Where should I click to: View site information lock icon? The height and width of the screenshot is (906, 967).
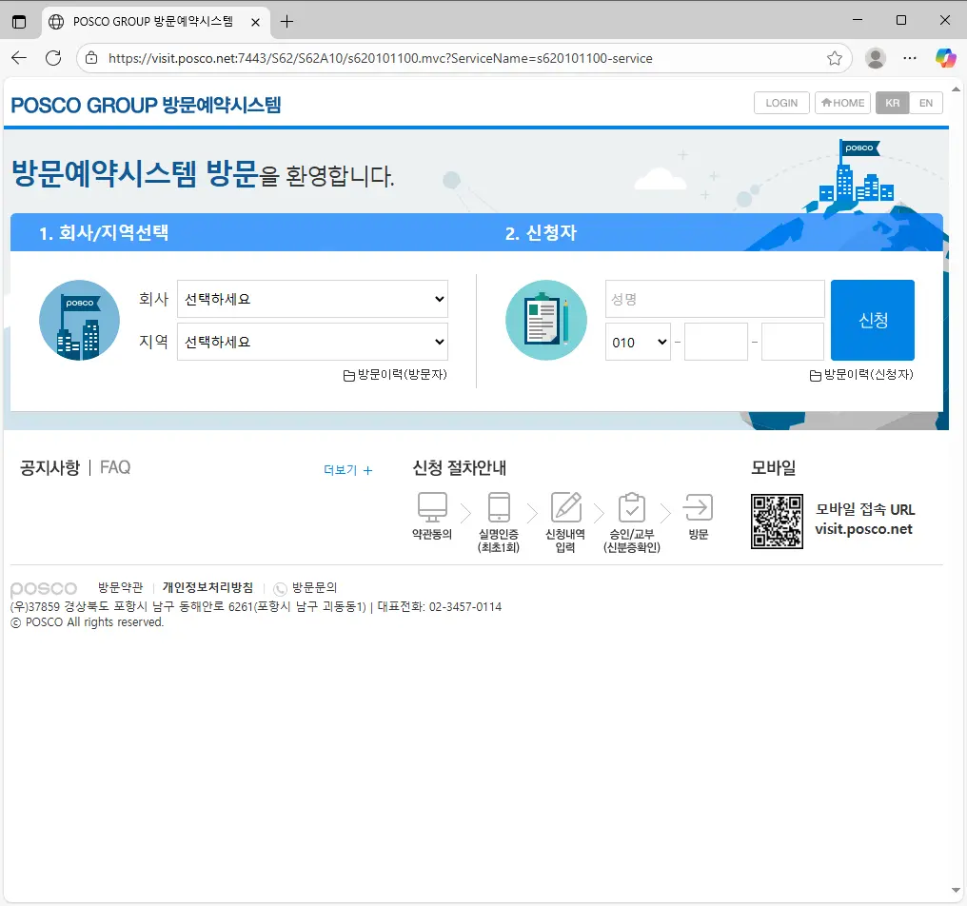point(91,58)
